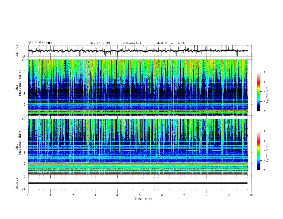The image size is (283, 219).
Task: Click the 'Time (min)' axis label
Action: tap(143, 199)
